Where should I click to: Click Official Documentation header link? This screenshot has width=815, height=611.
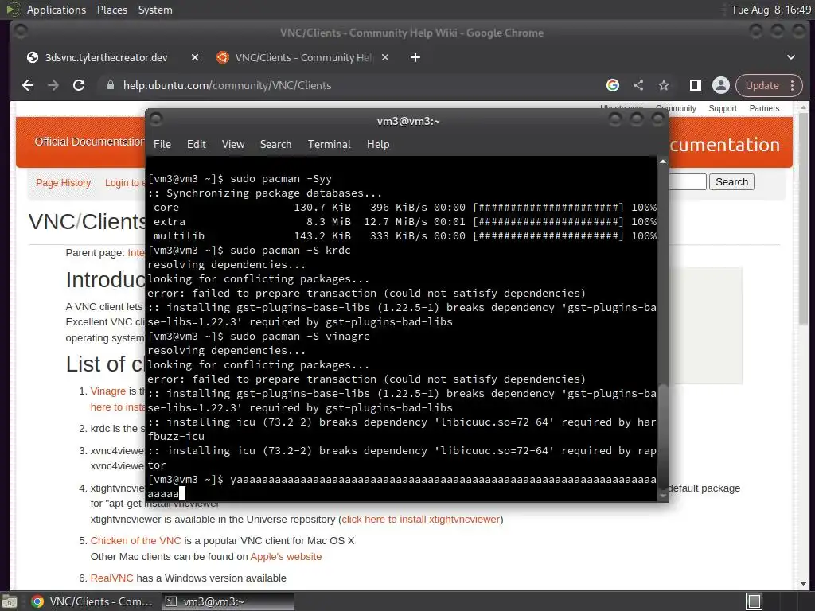[89, 142]
